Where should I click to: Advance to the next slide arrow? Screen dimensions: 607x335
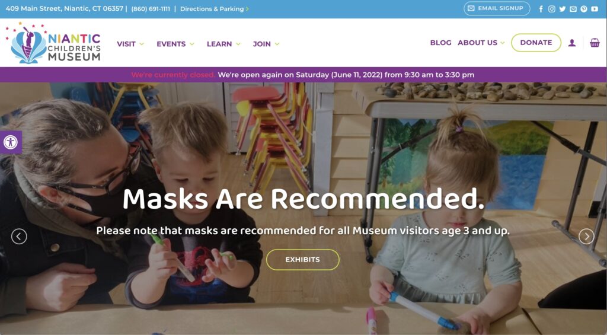pyautogui.click(x=586, y=236)
